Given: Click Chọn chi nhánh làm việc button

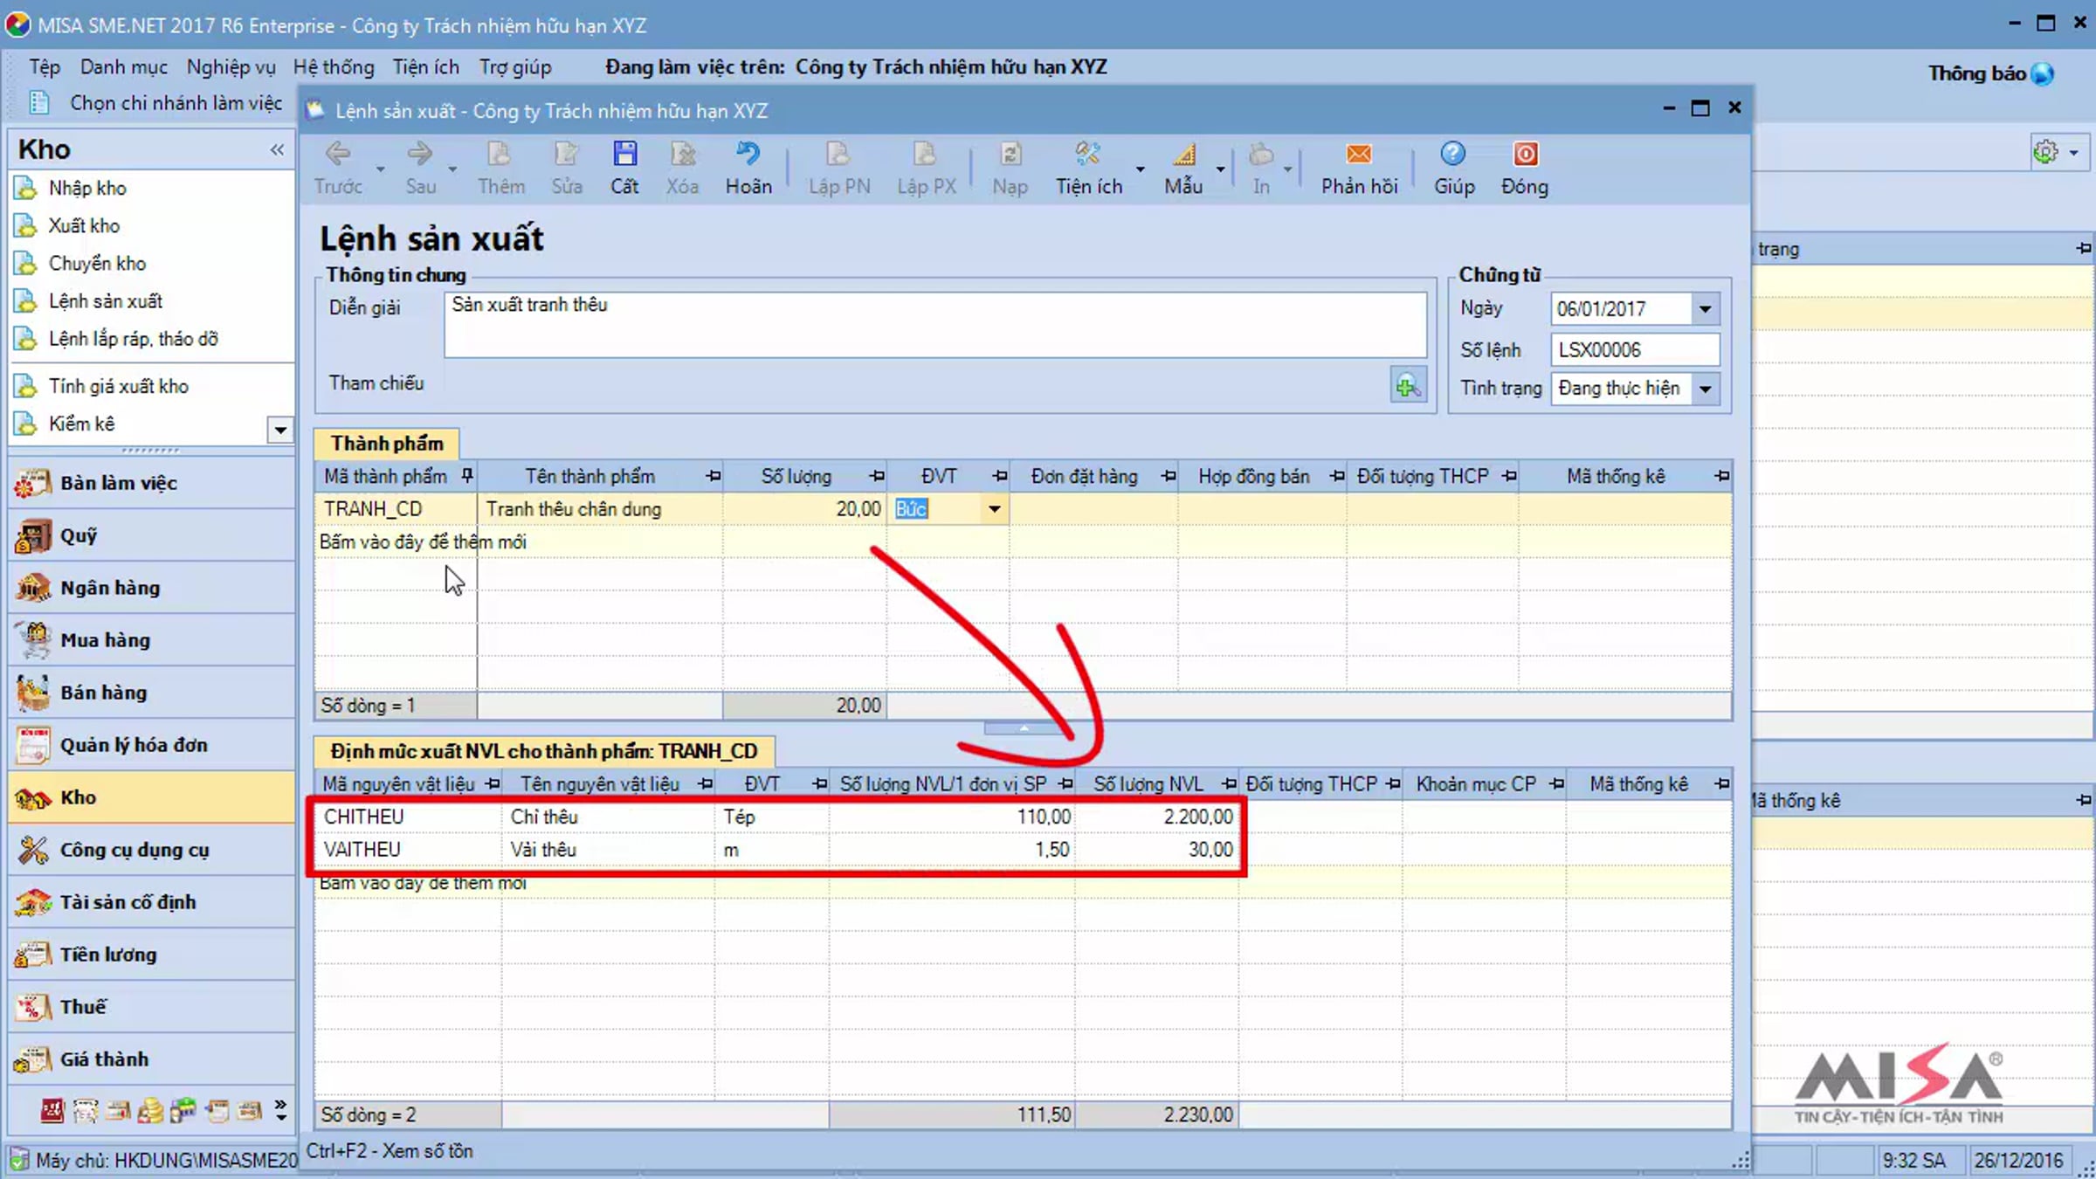Looking at the screenshot, I should pos(156,103).
